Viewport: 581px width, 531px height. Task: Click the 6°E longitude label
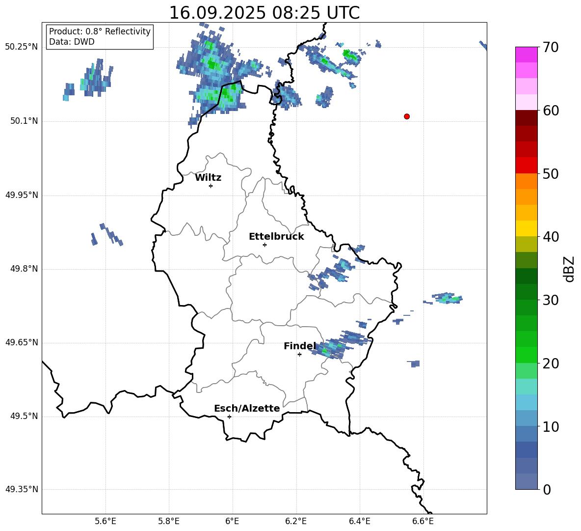232,521
